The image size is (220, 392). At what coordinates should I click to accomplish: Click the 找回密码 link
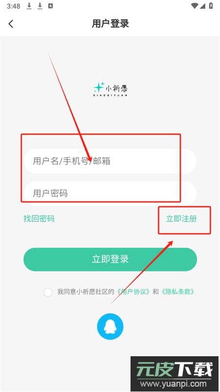tap(39, 219)
